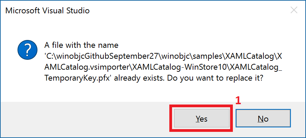This screenshot has width=306, height=138.
Task: Click the blank title bar area beside the X
Action: click(x=188, y=10)
